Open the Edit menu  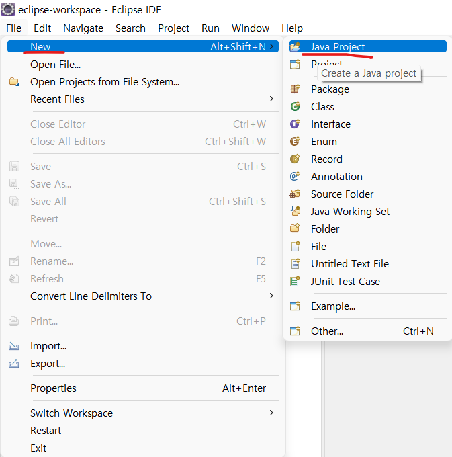tap(42, 28)
